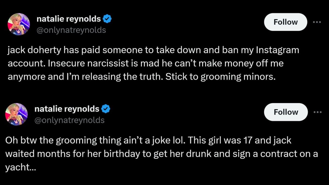Click the natalie reynolds name on the second tweet

tap(67, 109)
